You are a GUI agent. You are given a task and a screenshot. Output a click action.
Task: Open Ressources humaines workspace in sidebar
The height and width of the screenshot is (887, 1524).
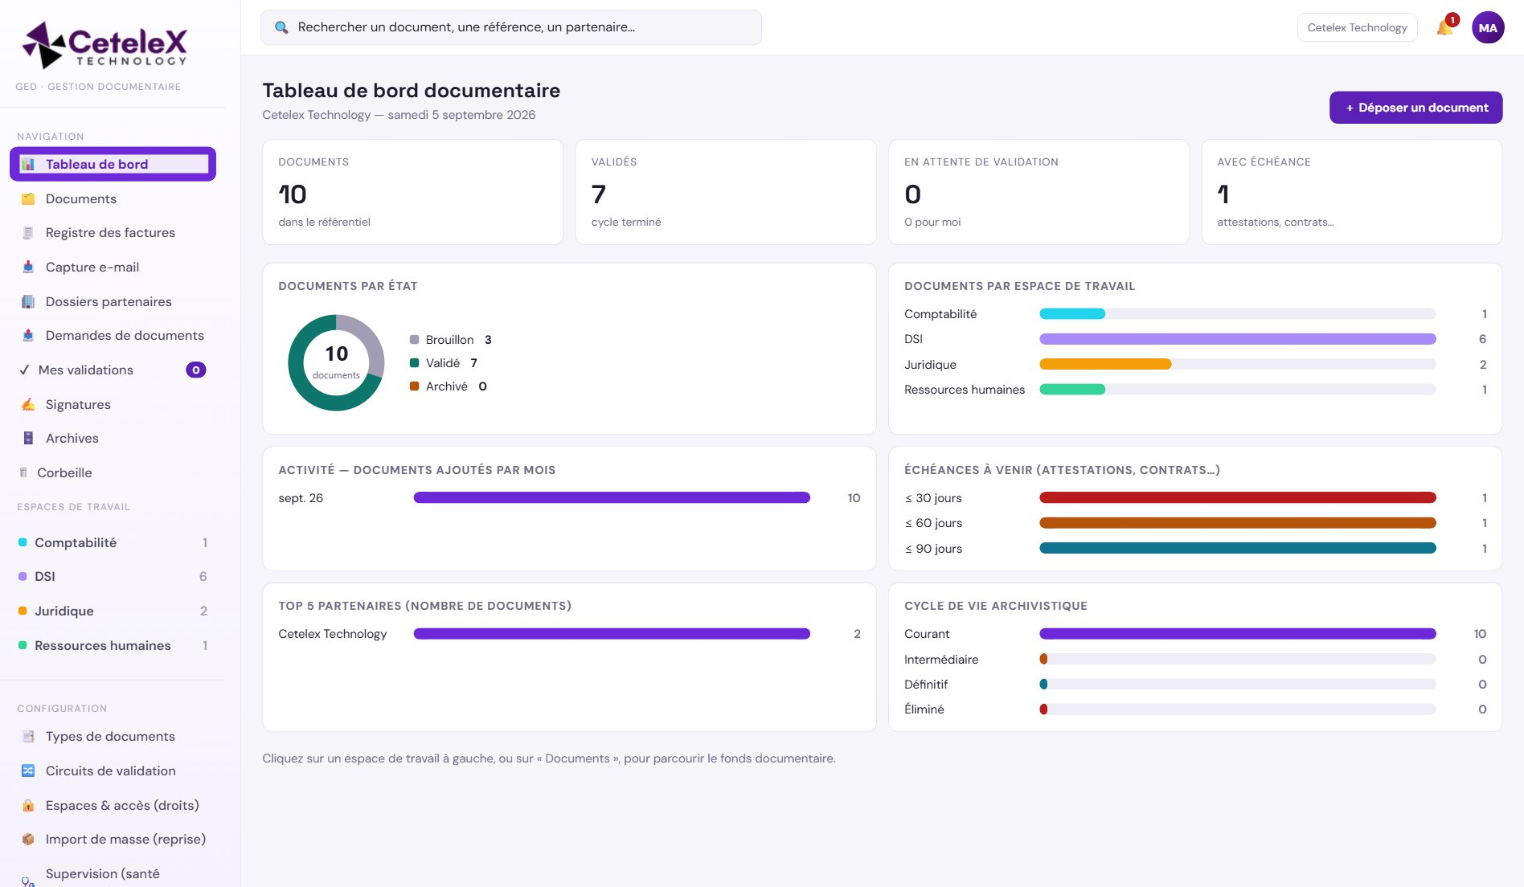[113, 645]
